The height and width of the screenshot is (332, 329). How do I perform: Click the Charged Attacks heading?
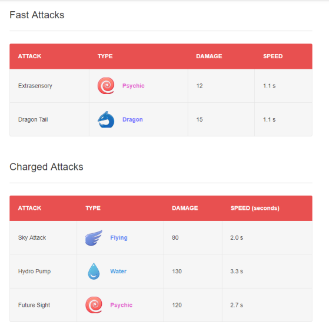coord(46,167)
